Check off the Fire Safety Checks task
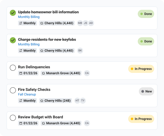The width and height of the screenshot is (164, 136). tap(13, 90)
